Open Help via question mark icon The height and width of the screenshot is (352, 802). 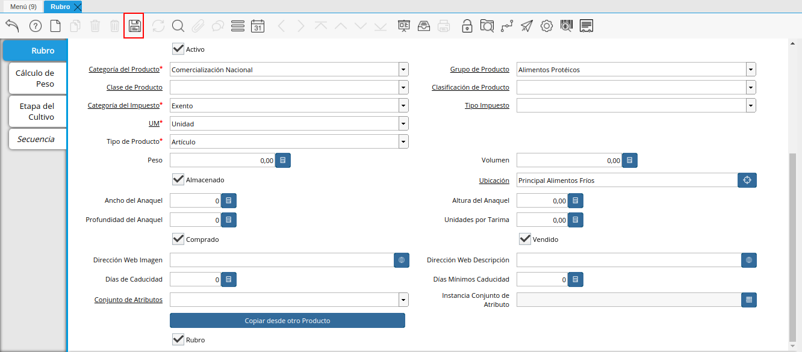[36, 26]
